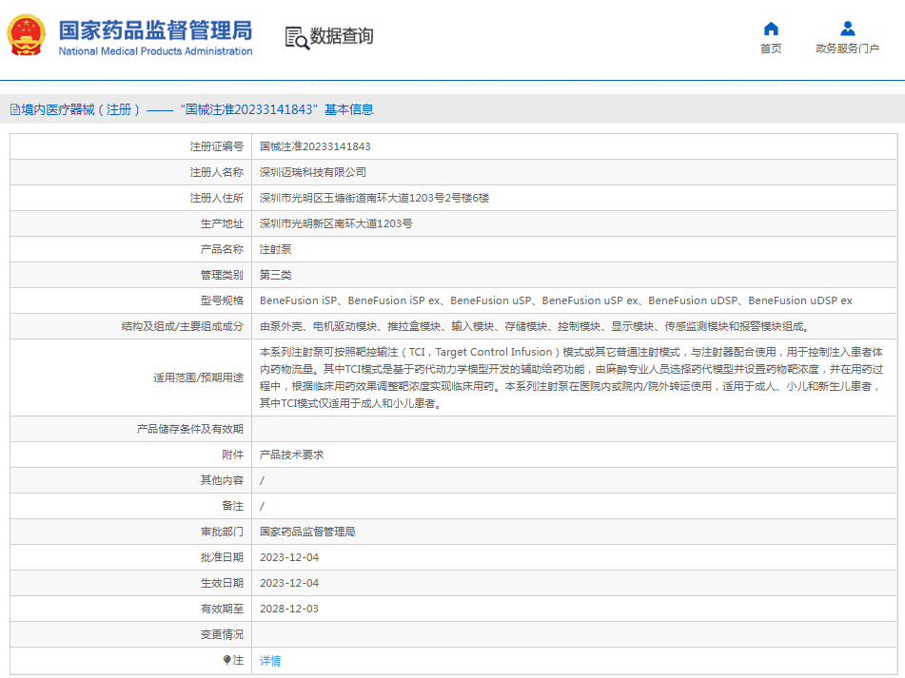Click the 产品储存条件及有效期 label cell
The height and width of the screenshot is (678, 905).
[x=131, y=429]
